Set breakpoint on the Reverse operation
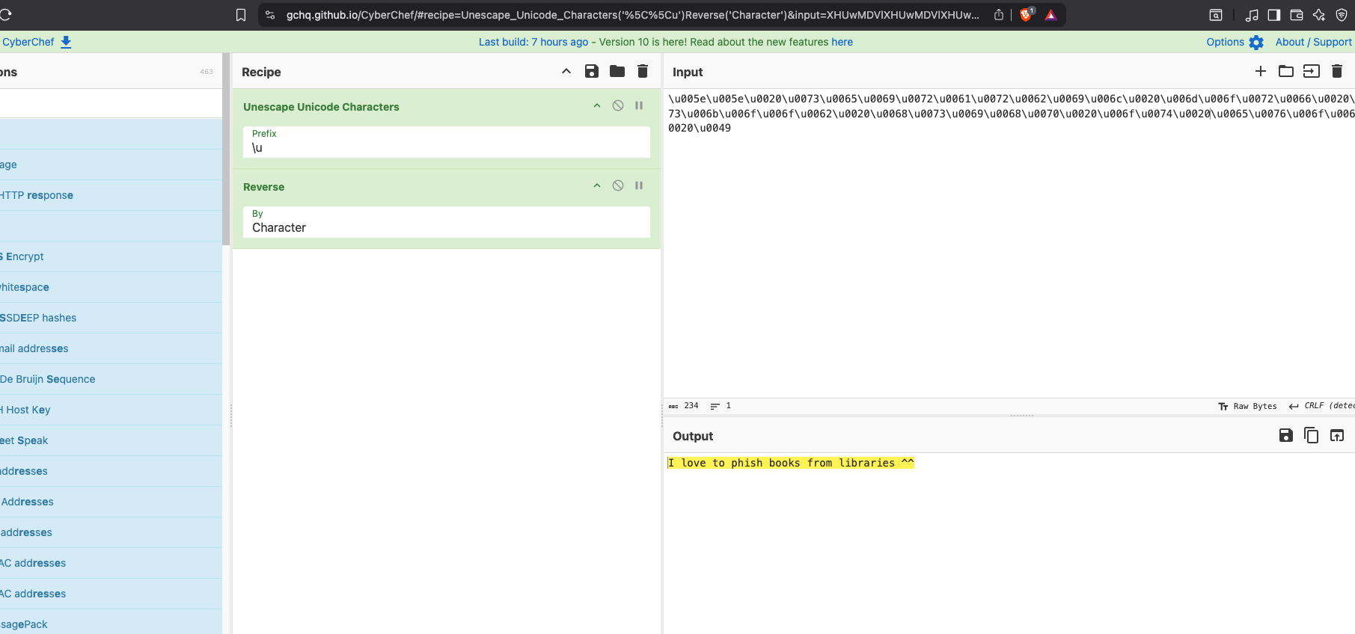1355x634 pixels. (639, 185)
